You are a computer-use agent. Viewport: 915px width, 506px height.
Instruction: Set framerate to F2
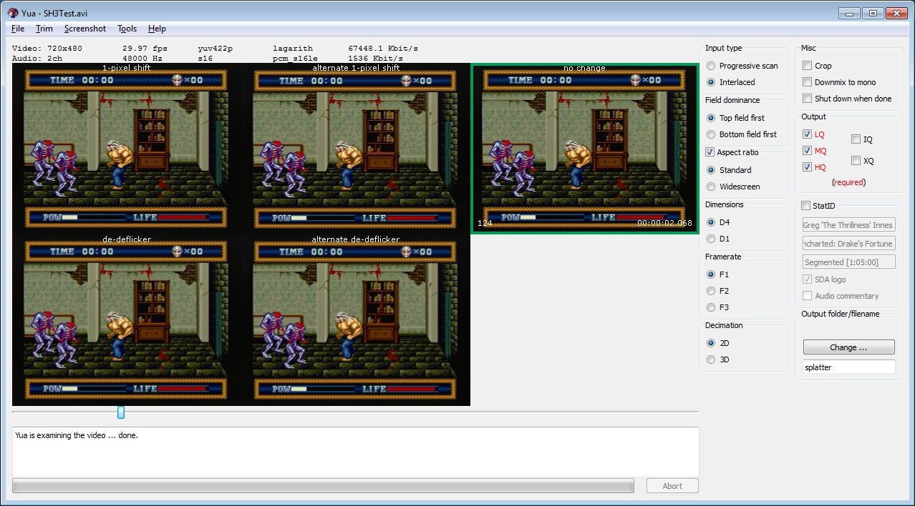tap(711, 291)
